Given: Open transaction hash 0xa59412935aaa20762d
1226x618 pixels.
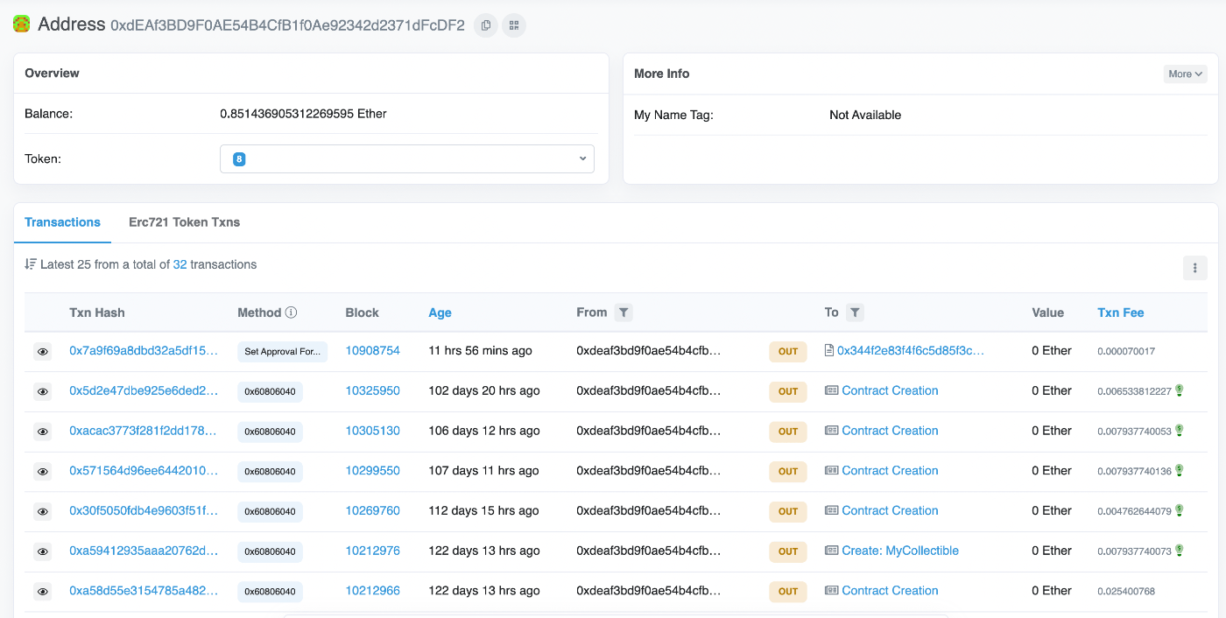Looking at the screenshot, I should pyautogui.click(x=144, y=551).
